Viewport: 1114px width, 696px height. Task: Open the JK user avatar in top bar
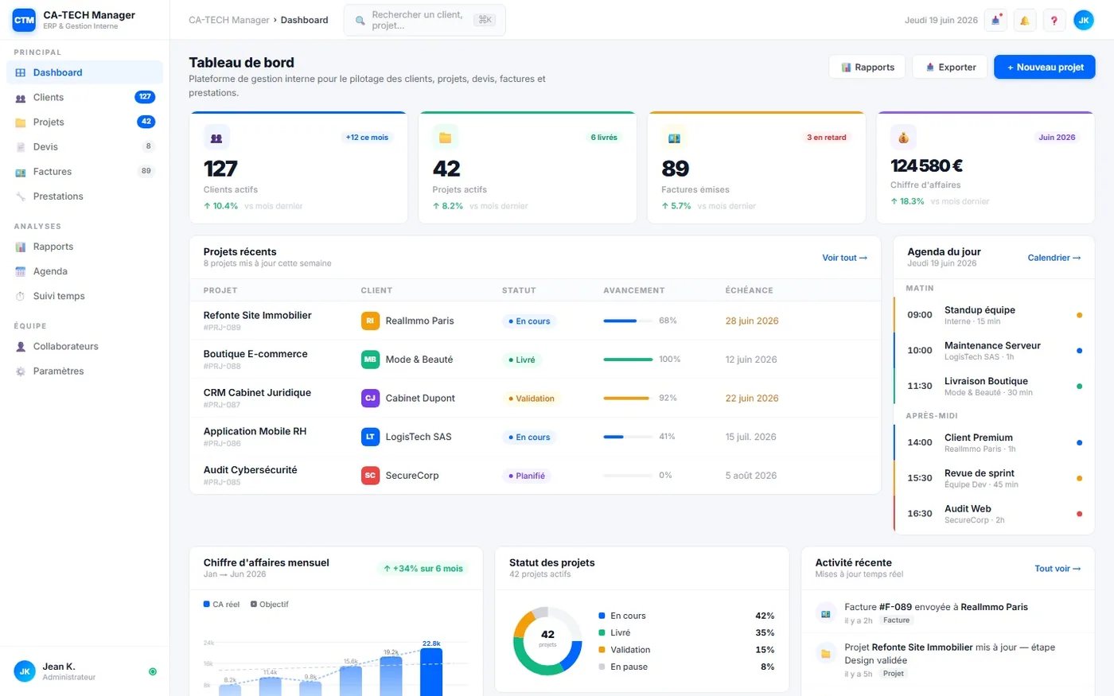(x=1084, y=21)
